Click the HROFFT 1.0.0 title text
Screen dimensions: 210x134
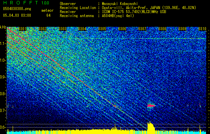[x=26, y=3]
